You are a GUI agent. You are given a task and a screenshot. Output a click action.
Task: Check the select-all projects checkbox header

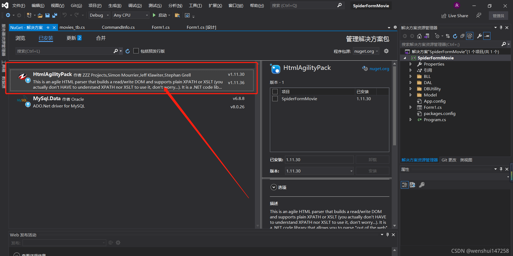point(275,92)
